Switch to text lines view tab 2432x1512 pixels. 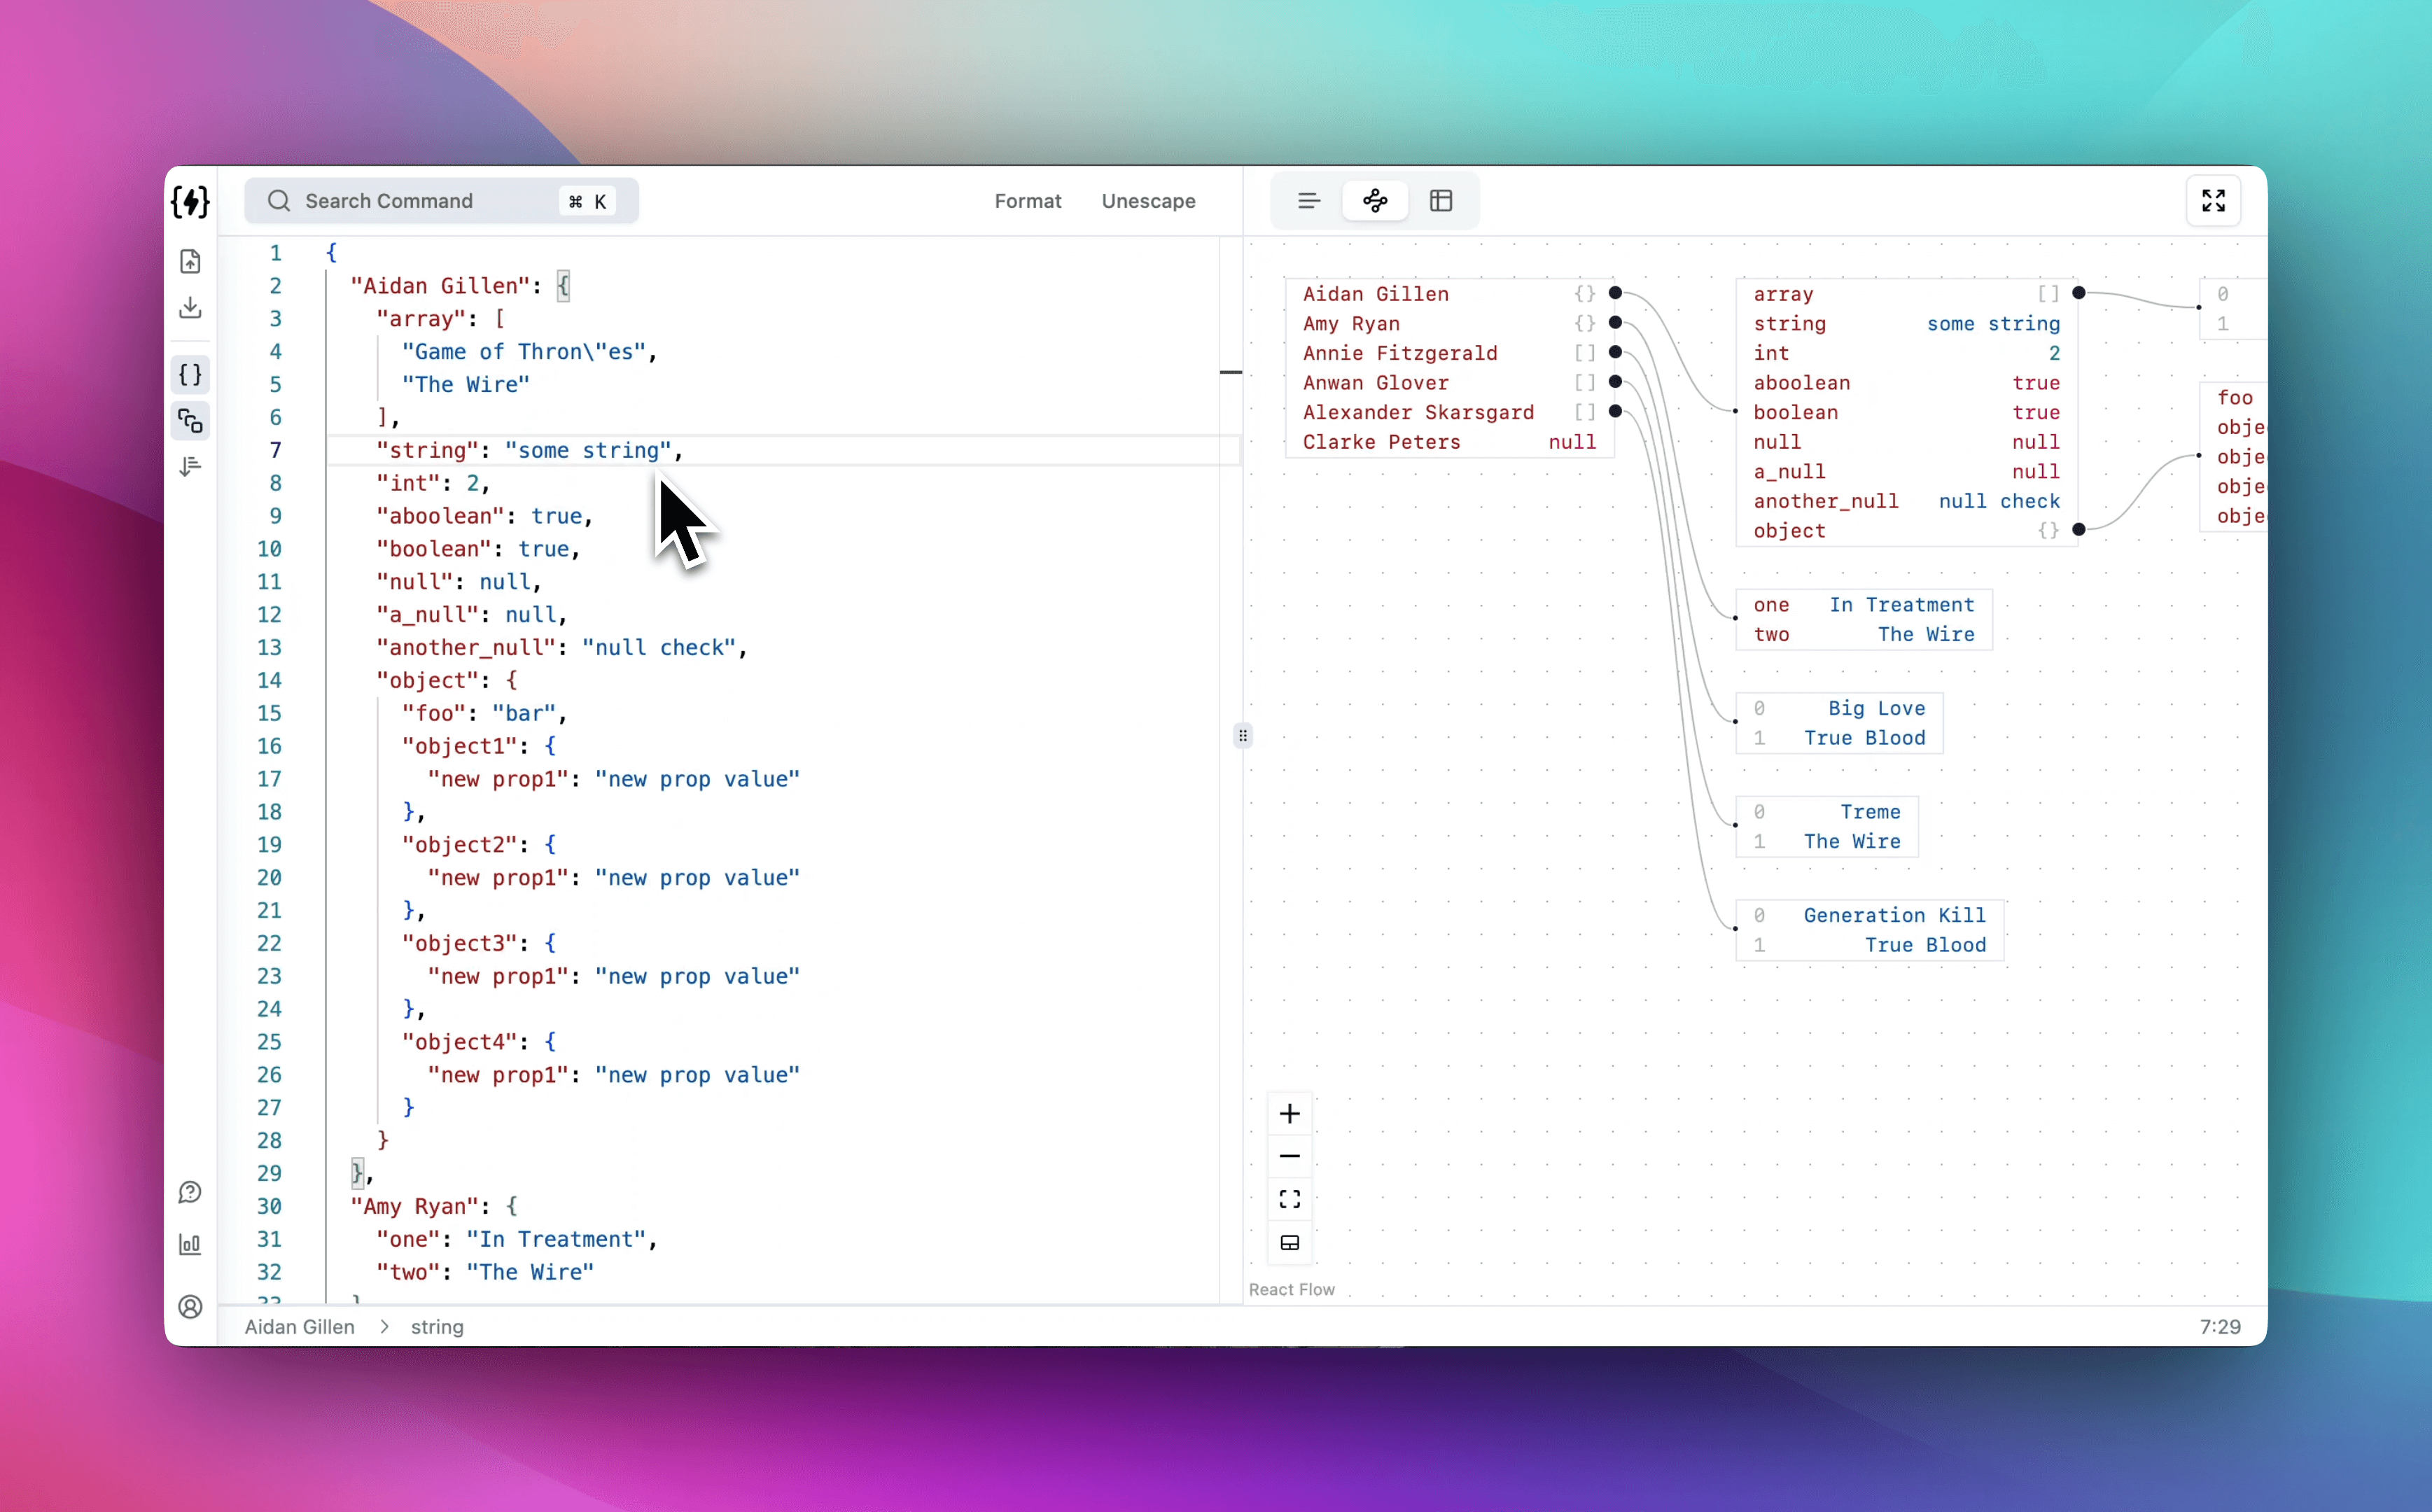(1309, 201)
